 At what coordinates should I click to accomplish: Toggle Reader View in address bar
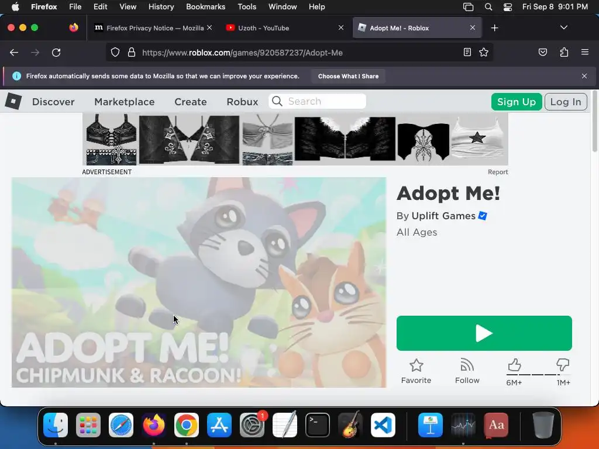click(x=467, y=52)
